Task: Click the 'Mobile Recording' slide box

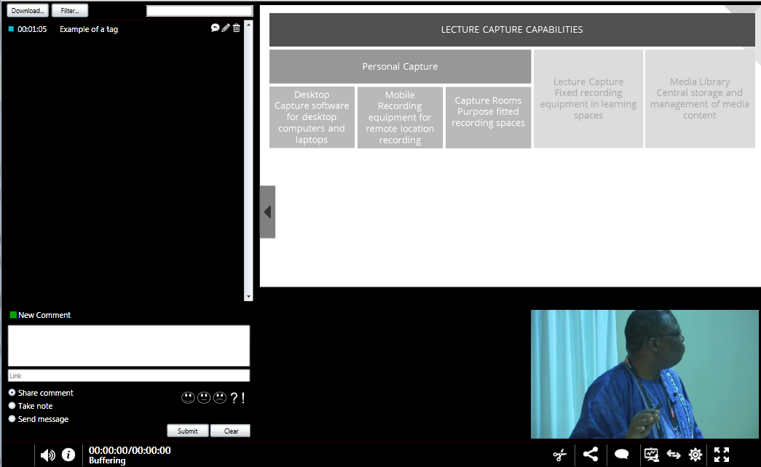Action: [400, 117]
